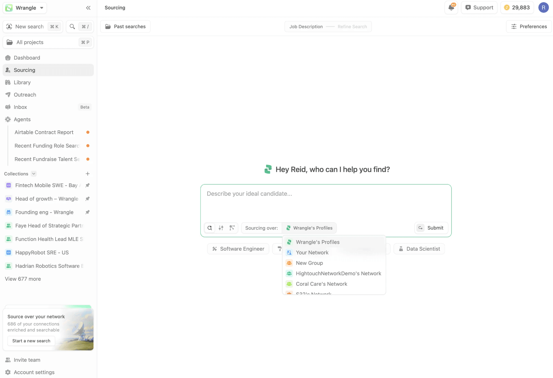Open the Sourcing over Wrangle's Profiles dropdown

[x=309, y=228]
